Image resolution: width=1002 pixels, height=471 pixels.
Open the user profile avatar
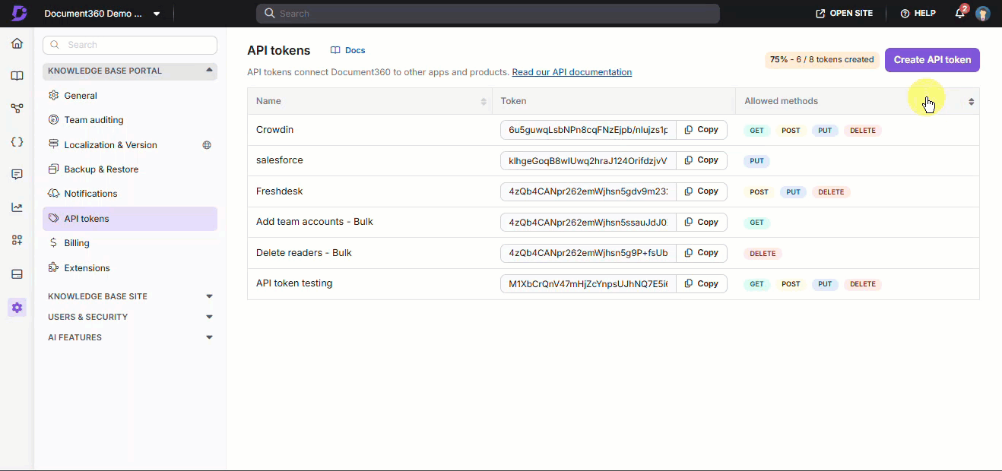tap(983, 14)
